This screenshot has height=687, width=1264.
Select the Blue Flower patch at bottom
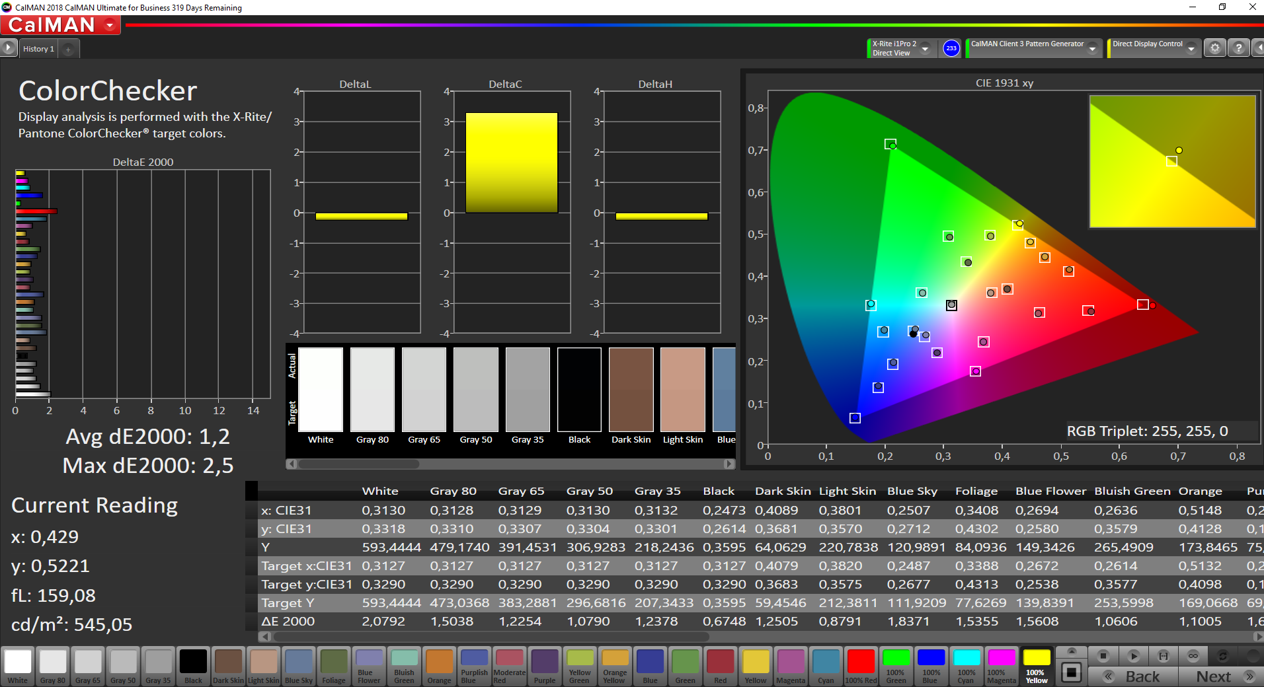point(369,667)
